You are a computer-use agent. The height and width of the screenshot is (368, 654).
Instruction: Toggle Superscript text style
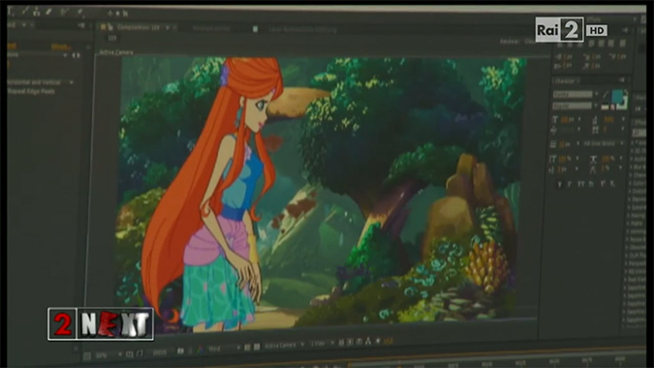point(603,184)
